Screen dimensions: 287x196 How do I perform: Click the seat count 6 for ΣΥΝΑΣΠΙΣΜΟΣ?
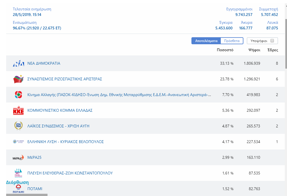click(x=277, y=79)
